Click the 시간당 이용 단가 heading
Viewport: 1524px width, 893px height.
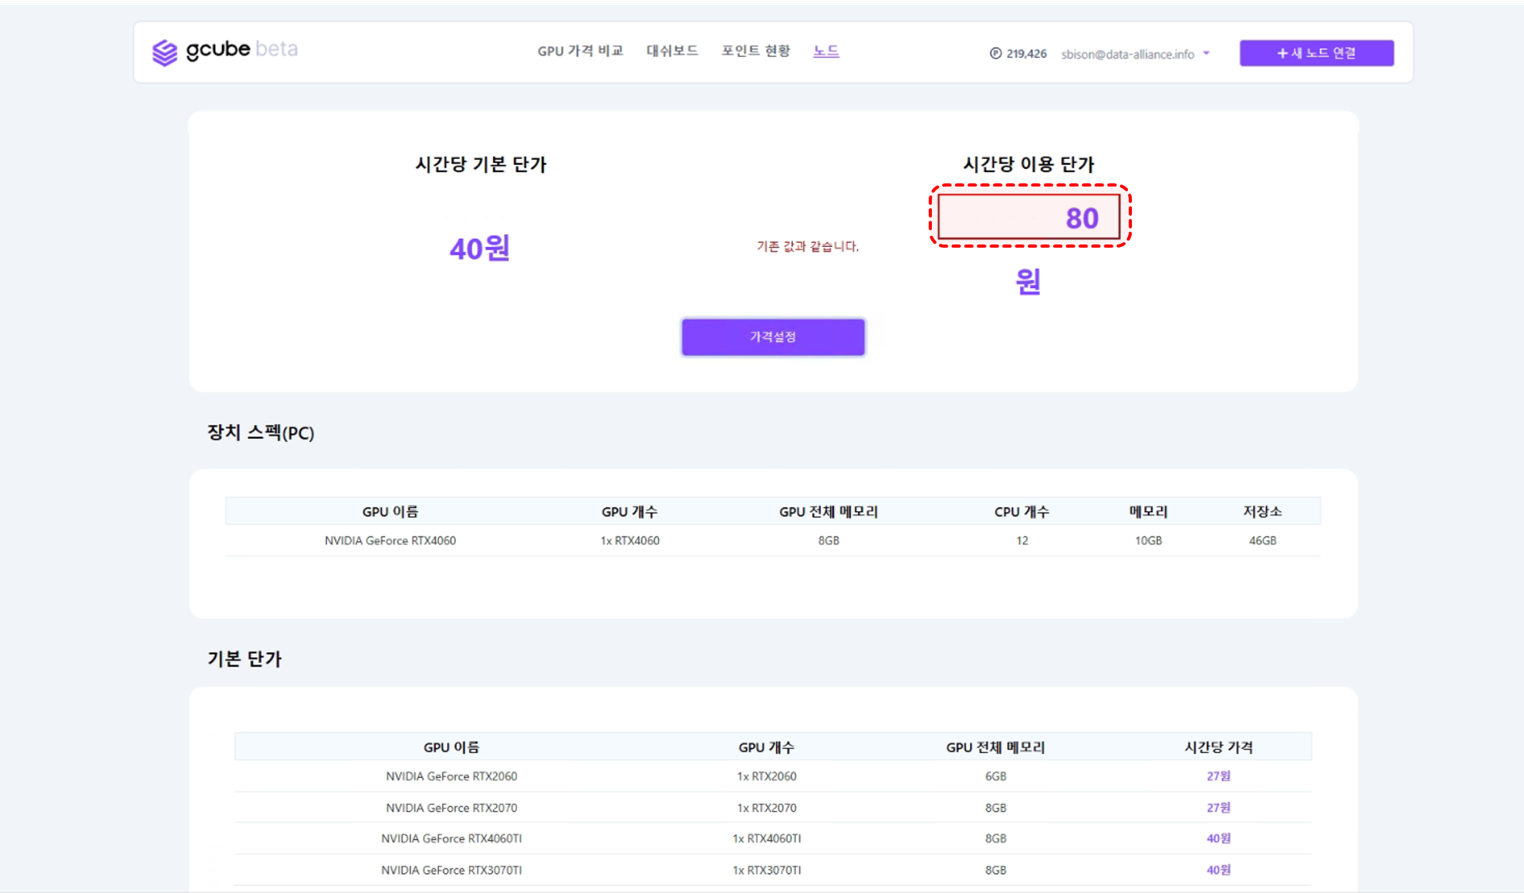click(x=1029, y=164)
